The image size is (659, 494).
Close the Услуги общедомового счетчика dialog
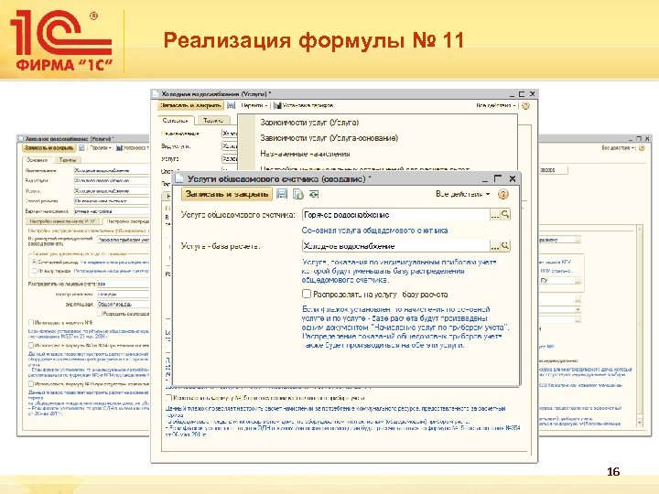click(513, 178)
